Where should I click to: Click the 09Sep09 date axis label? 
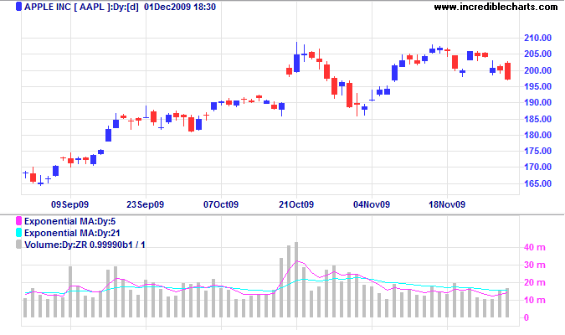(70, 204)
